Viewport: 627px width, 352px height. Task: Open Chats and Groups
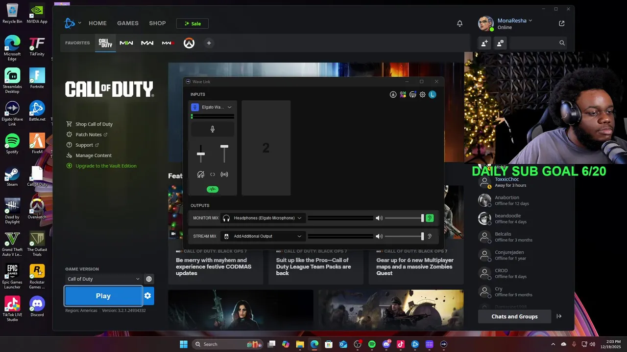(514, 316)
